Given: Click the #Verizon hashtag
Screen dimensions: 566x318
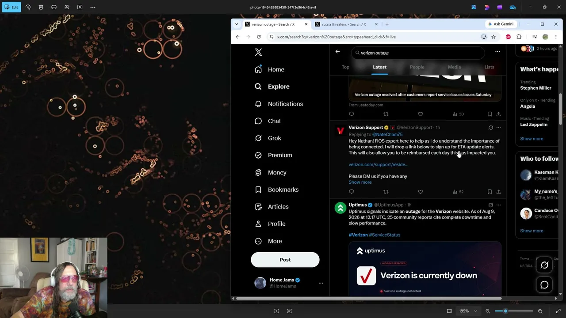Looking at the screenshot, I should [358, 235].
